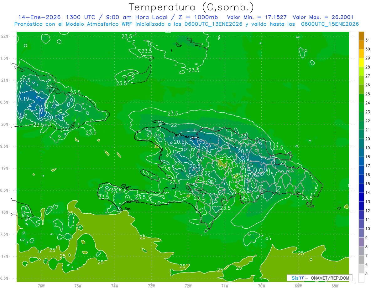The image size is (376, 290).
Task: Pick the white swatch below 5 on the scale
Action: tap(361, 278)
